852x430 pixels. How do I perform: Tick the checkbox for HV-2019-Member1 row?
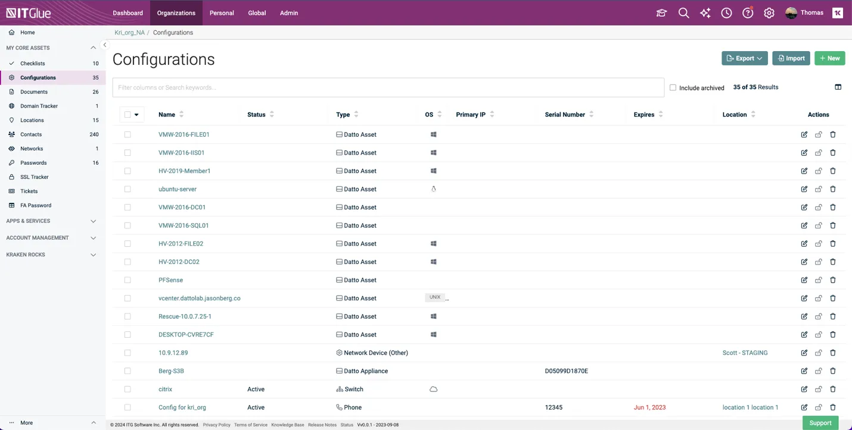(x=128, y=171)
